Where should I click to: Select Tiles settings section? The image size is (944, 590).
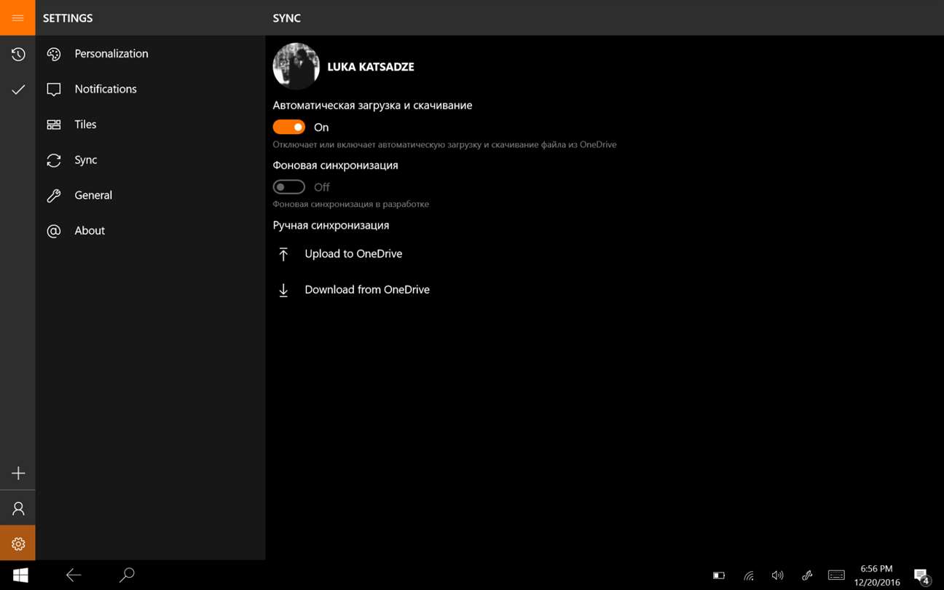tap(85, 125)
